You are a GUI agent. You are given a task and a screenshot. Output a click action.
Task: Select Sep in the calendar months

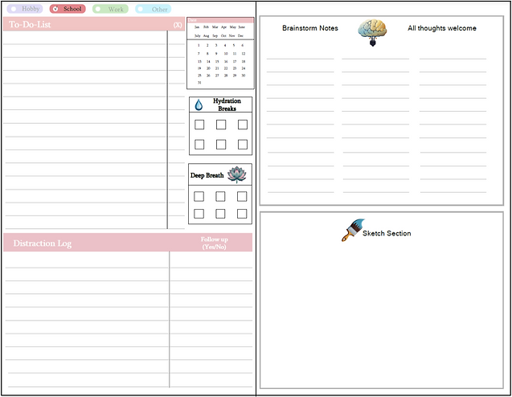pos(215,35)
